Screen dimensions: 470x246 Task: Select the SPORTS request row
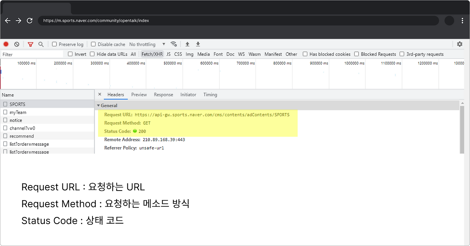47,104
